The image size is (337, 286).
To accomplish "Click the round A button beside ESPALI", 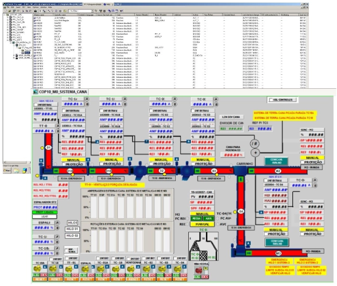I will coord(57,223).
